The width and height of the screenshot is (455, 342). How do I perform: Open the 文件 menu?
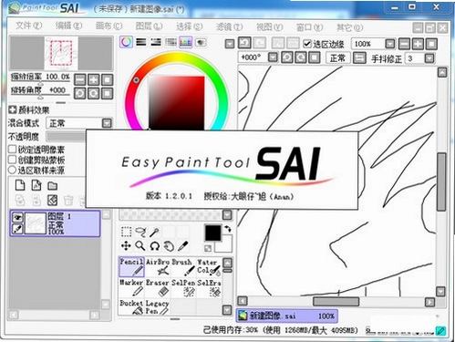(x=28, y=26)
